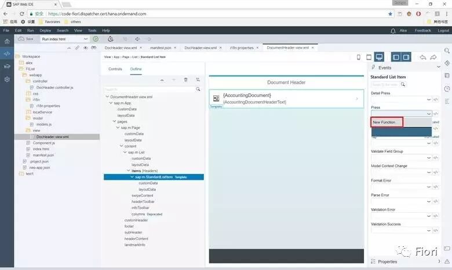Open code editor for Detail Press event

pyautogui.click(x=436, y=99)
